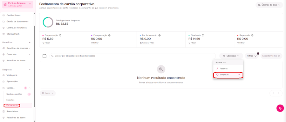Image resolution: width=286 pixels, height=122 pixels.
Task: Remove the Em fechamento filter
Action: (x=147, y=43)
